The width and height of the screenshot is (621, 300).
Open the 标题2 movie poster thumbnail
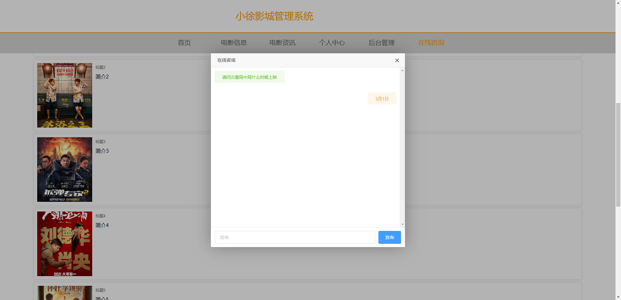(65, 95)
